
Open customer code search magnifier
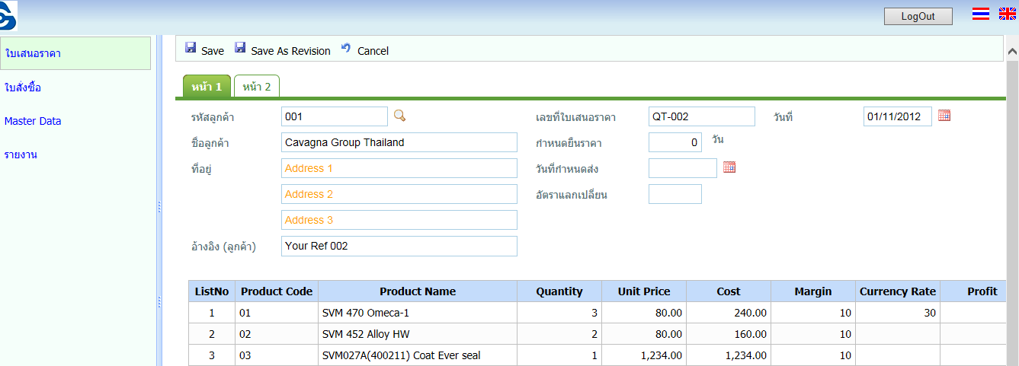pyautogui.click(x=399, y=116)
